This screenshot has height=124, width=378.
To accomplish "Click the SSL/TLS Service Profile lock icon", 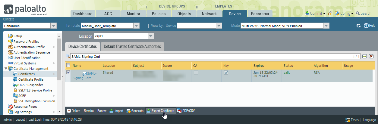I will point(15,90).
